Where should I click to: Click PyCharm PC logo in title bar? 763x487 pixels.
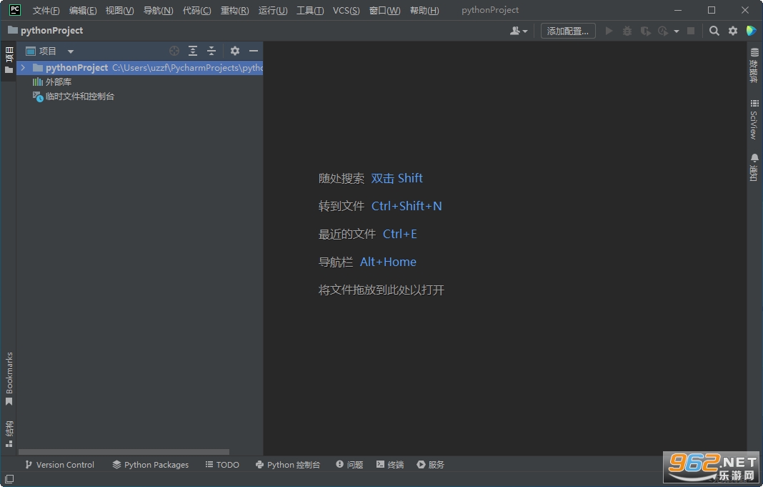[15, 10]
